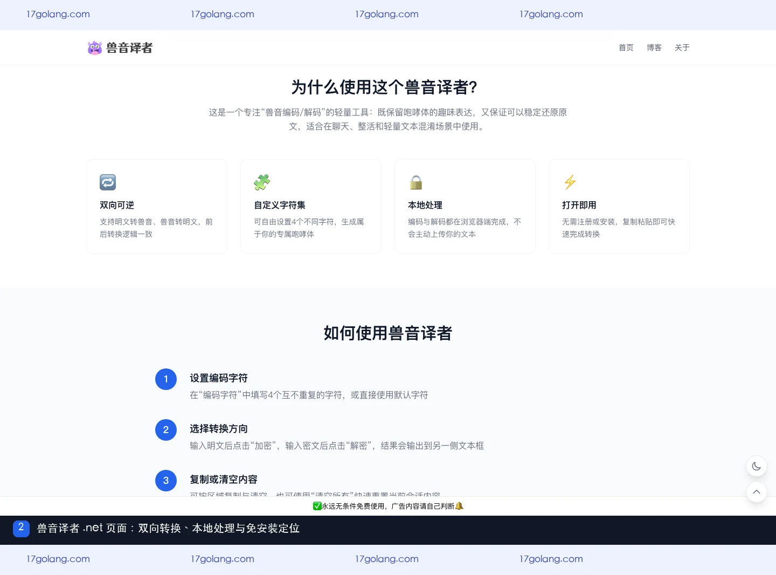Click step circle 1 for 设置编码字符
776x575 pixels.
tap(166, 379)
